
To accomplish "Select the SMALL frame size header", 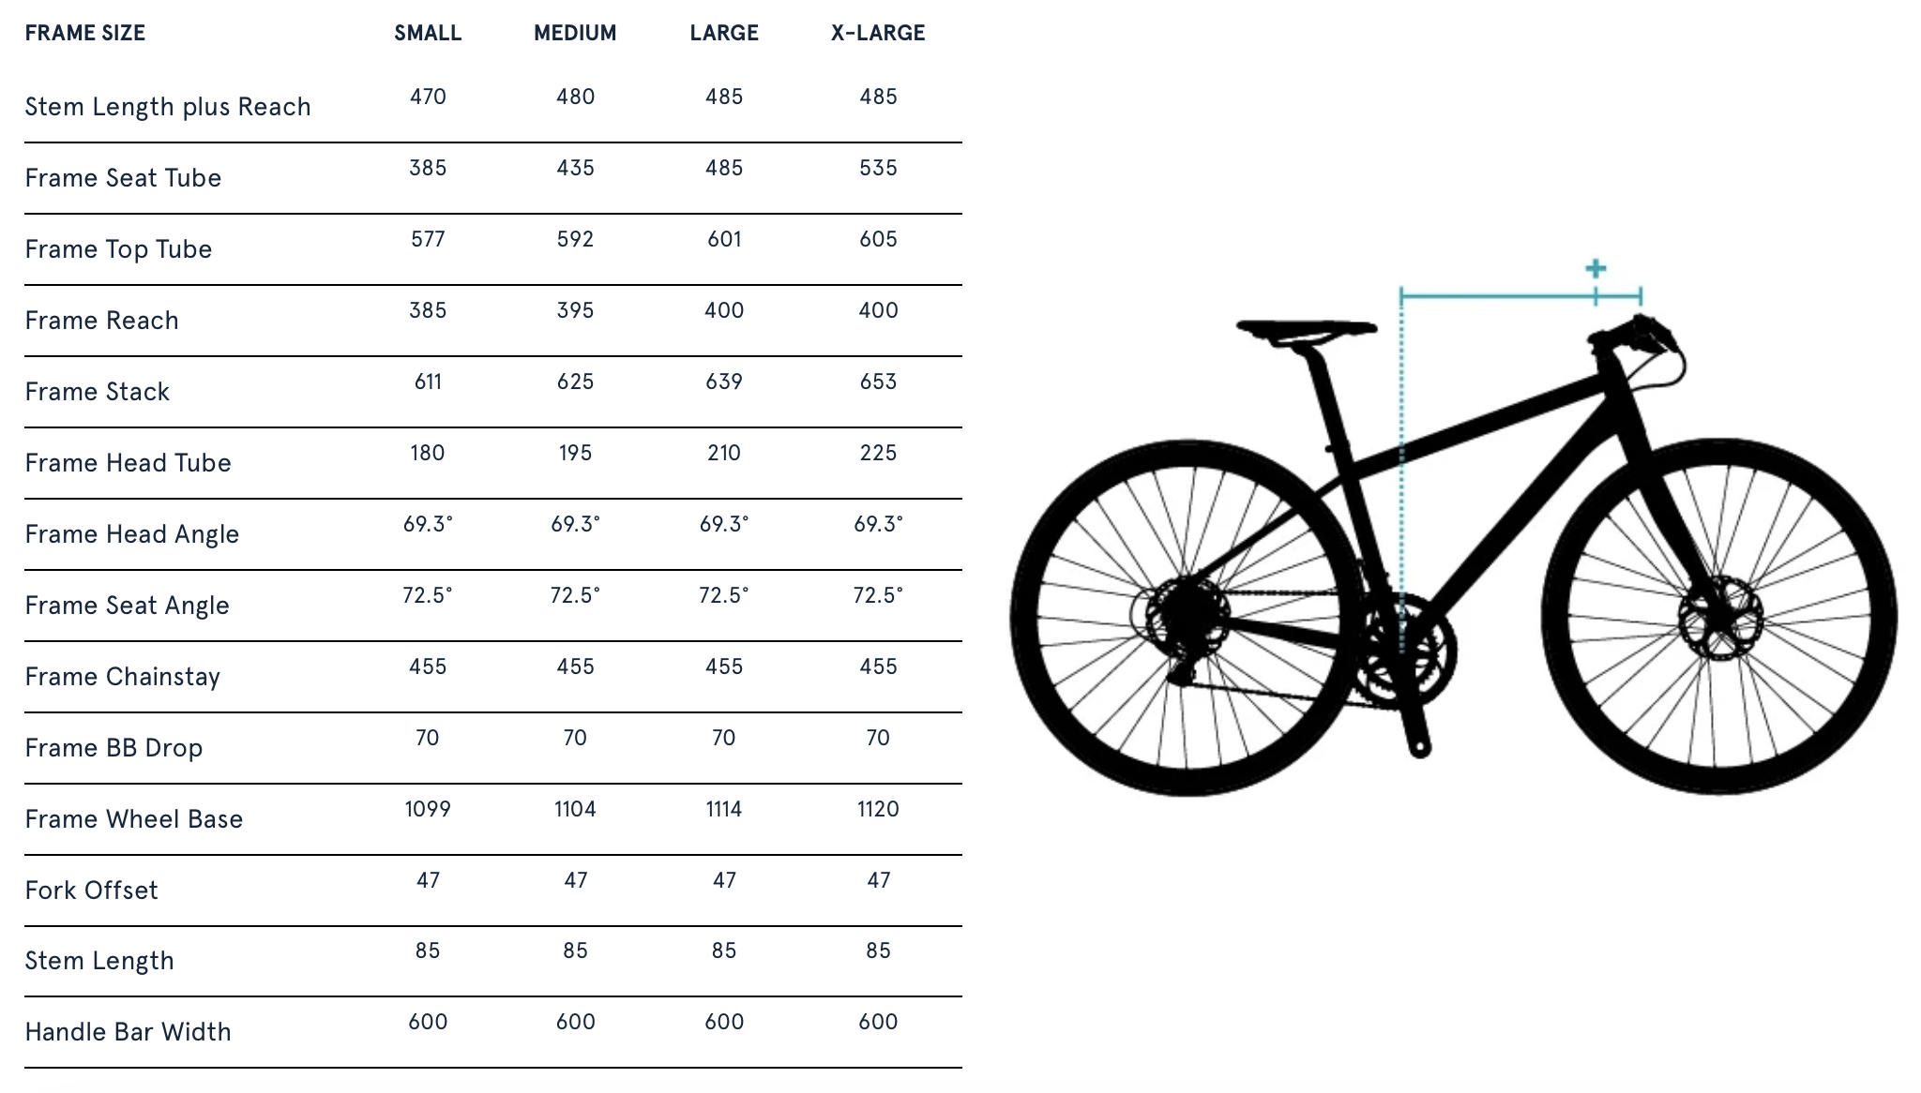I will (428, 33).
